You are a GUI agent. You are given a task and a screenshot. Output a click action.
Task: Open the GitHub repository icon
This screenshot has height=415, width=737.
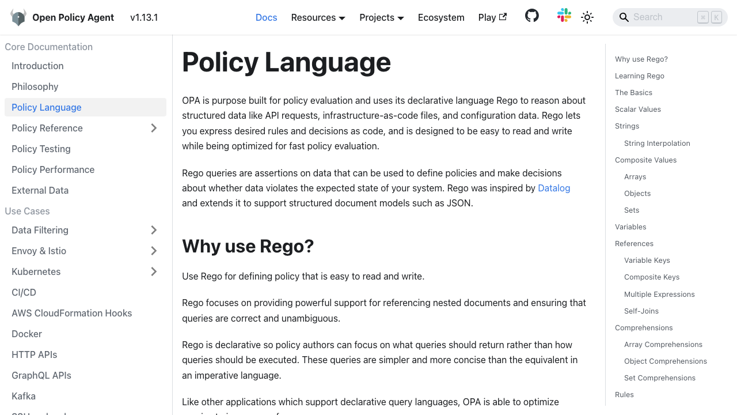(532, 16)
